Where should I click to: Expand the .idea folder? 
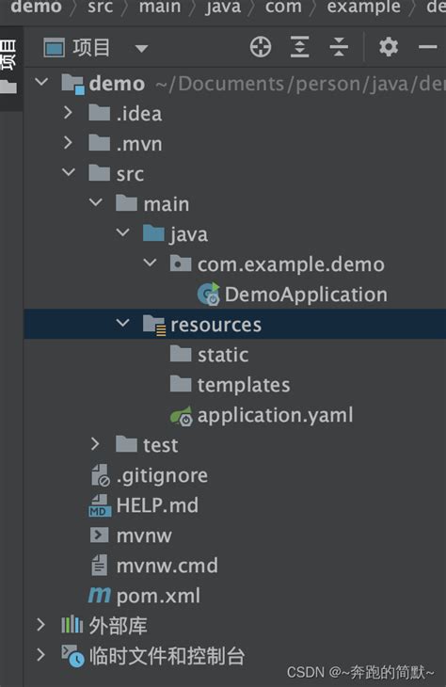(x=68, y=113)
